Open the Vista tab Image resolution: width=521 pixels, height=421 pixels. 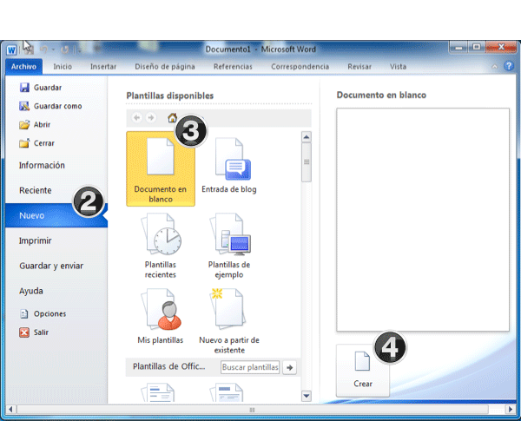[398, 67]
